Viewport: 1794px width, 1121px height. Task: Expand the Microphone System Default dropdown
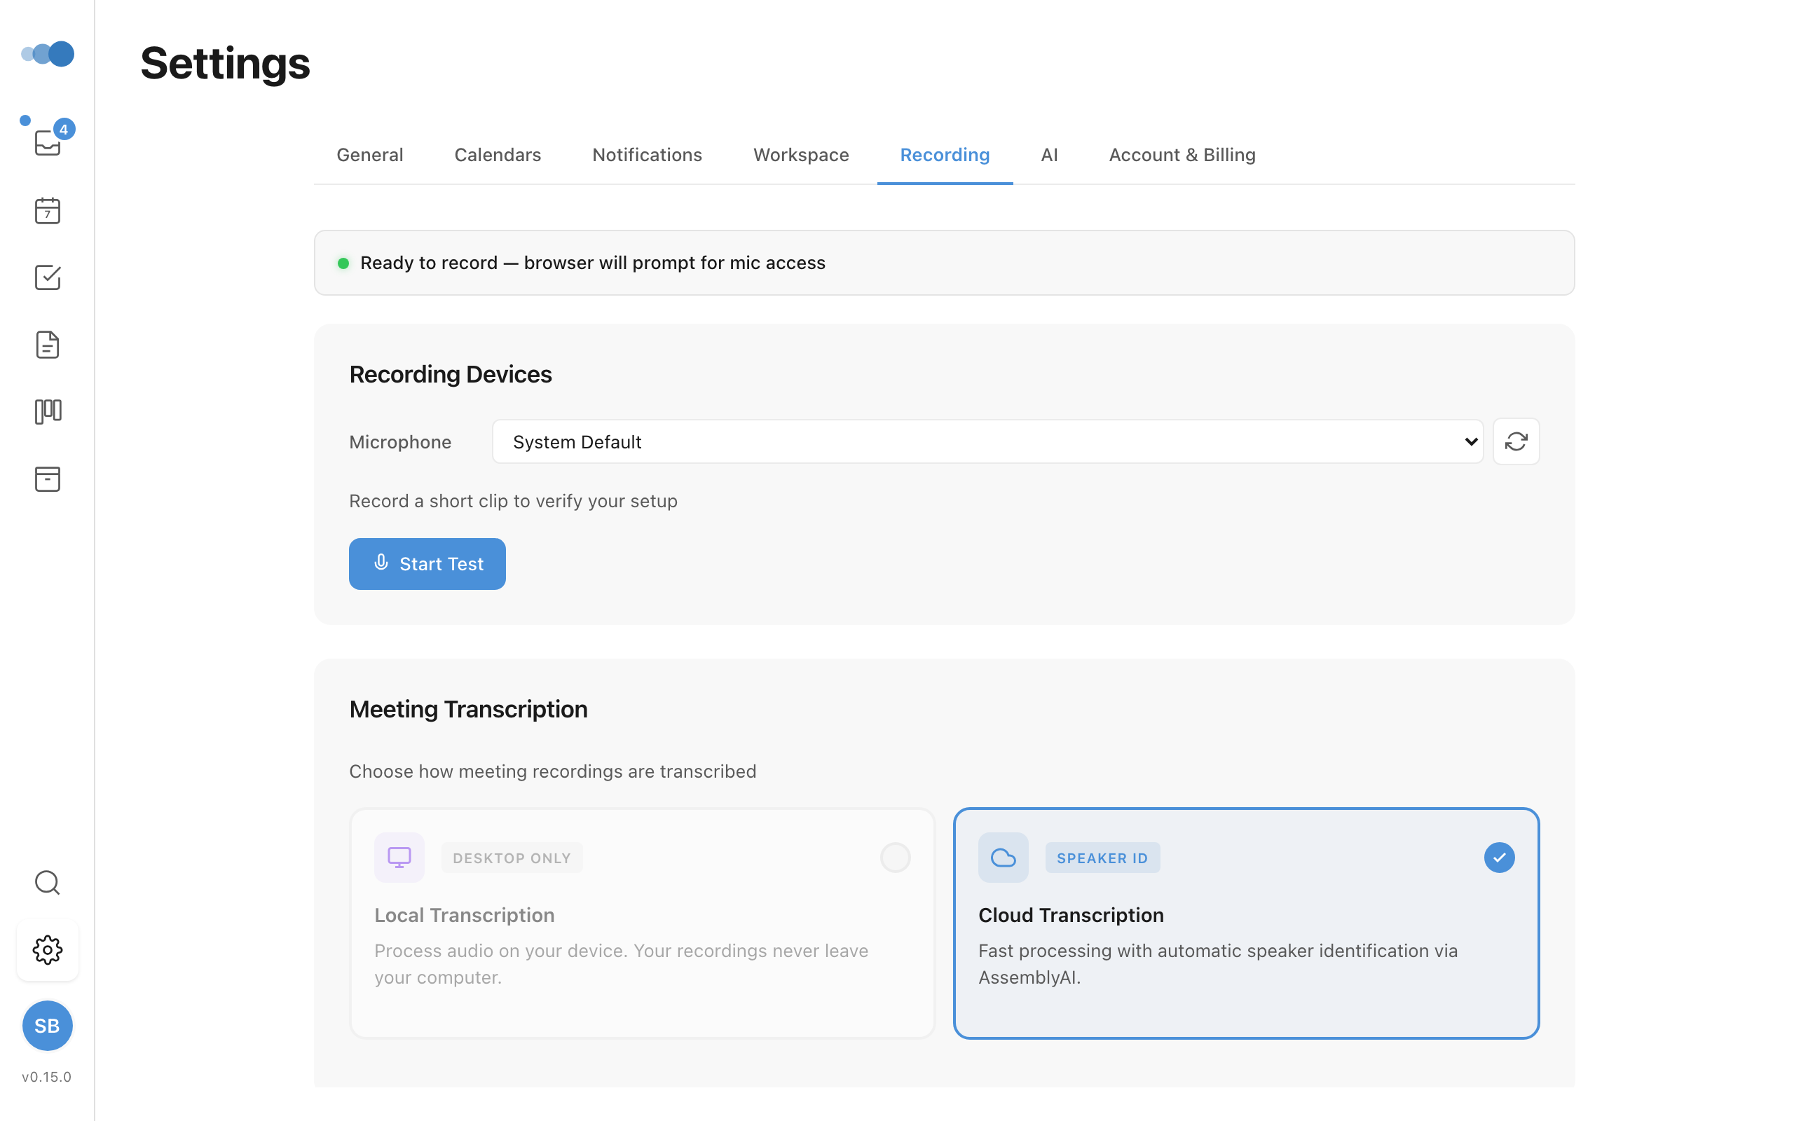[x=987, y=442]
